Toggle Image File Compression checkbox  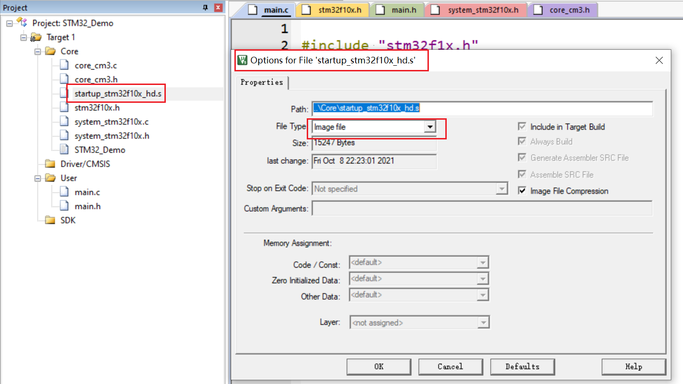tap(521, 191)
